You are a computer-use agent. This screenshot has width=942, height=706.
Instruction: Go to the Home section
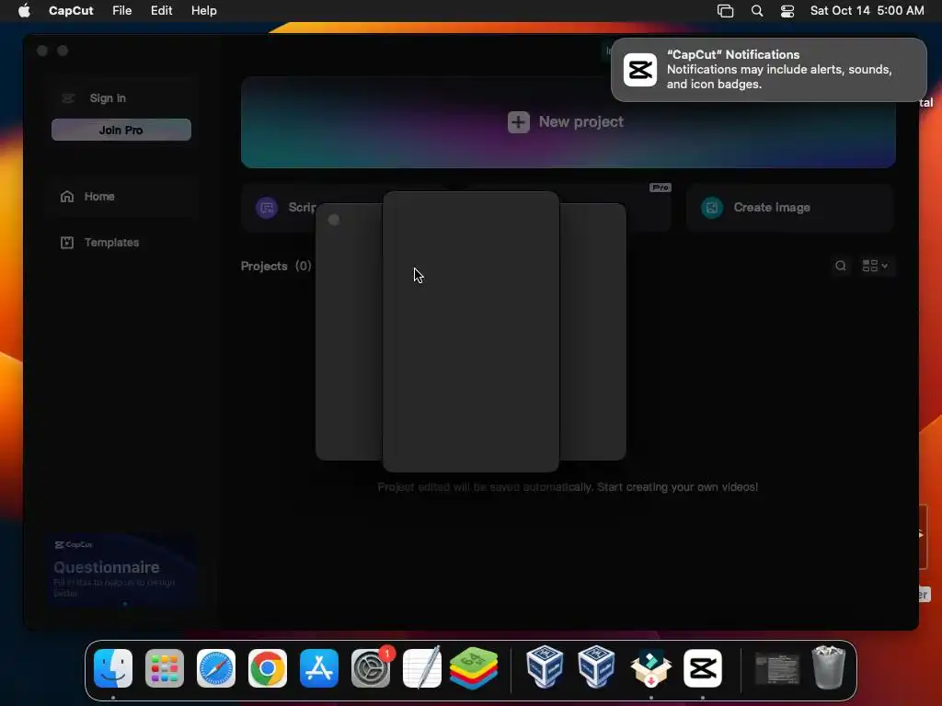click(x=121, y=197)
